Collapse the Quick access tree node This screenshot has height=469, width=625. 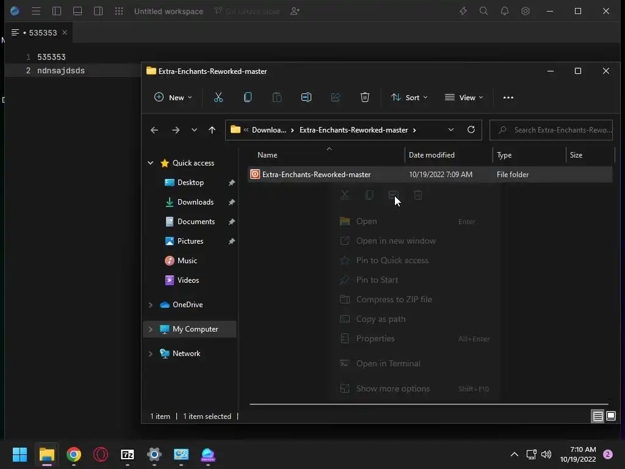pos(150,162)
